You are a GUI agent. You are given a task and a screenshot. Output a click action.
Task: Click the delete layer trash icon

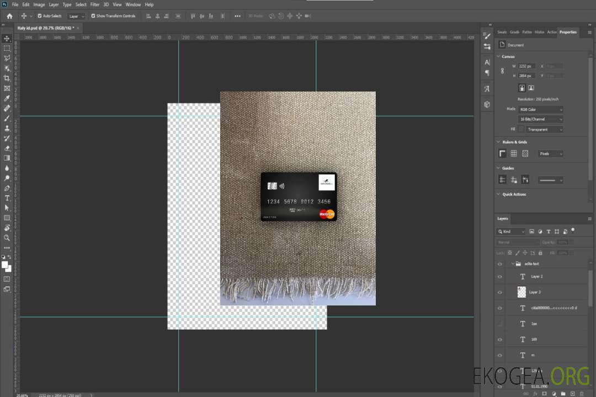click(x=582, y=394)
